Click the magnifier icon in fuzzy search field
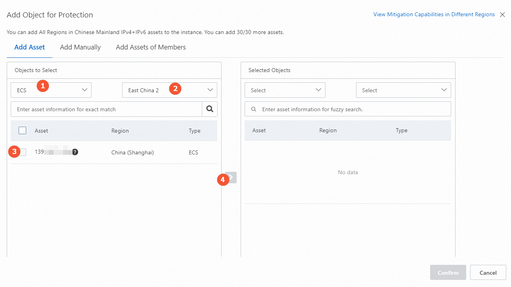This screenshot has height=287, width=511. click(254, 109)
